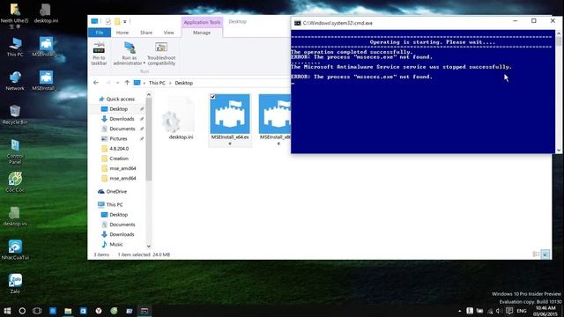
Task: Click Pin to taskbar in the ribbon
Action: tap(99, 54)
